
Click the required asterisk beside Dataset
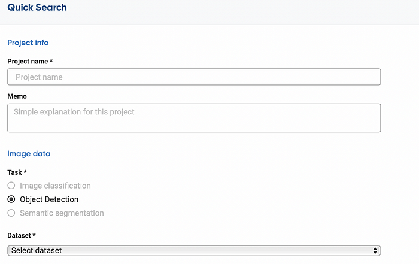pos(35,236)
